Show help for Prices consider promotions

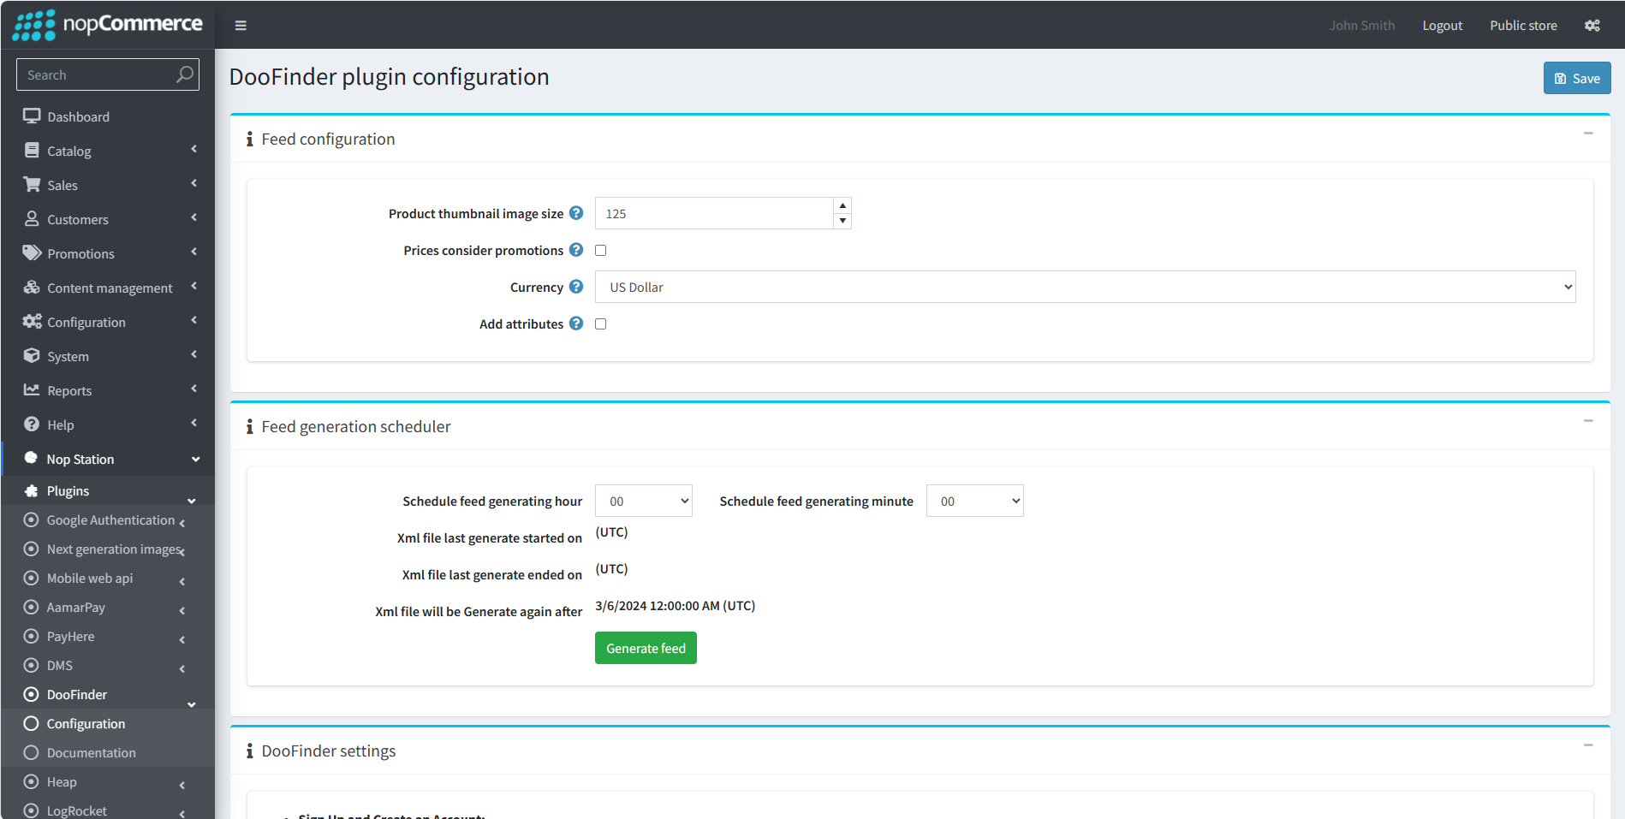576,250
